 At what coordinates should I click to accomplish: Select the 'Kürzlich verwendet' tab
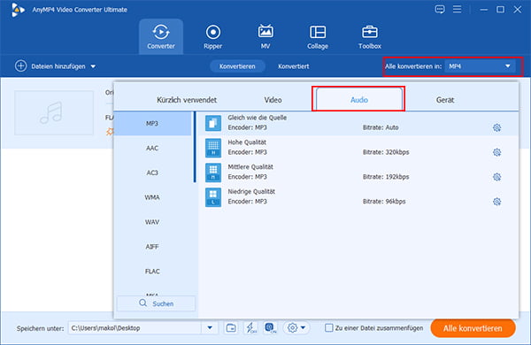pyautogui.click(x=187, y=100)
